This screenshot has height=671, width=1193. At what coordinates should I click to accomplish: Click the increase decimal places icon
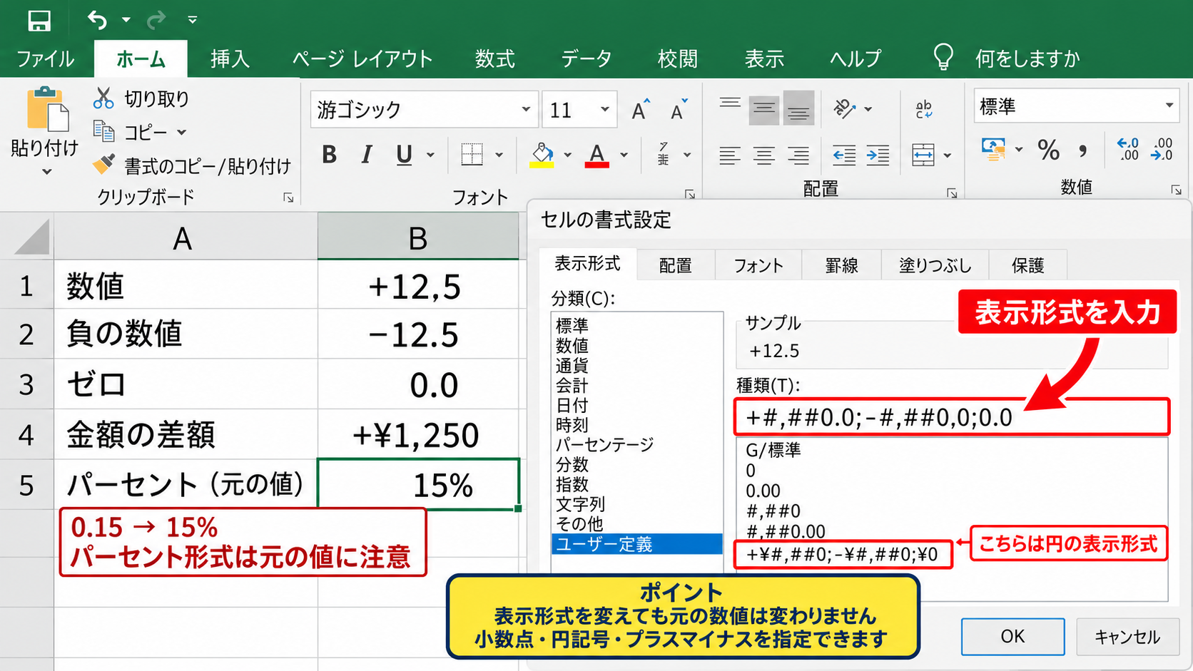point(1127,149)
